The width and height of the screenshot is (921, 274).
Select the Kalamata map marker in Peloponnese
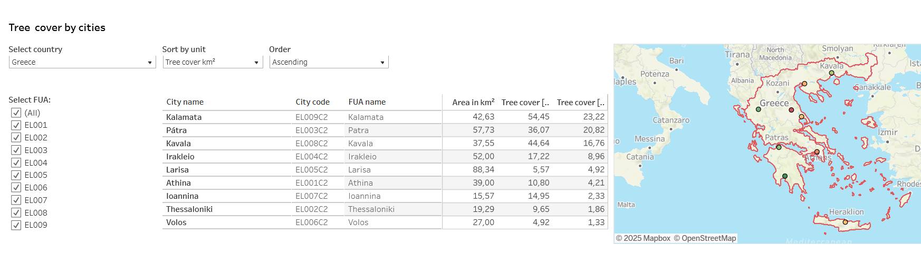point(785,176)
